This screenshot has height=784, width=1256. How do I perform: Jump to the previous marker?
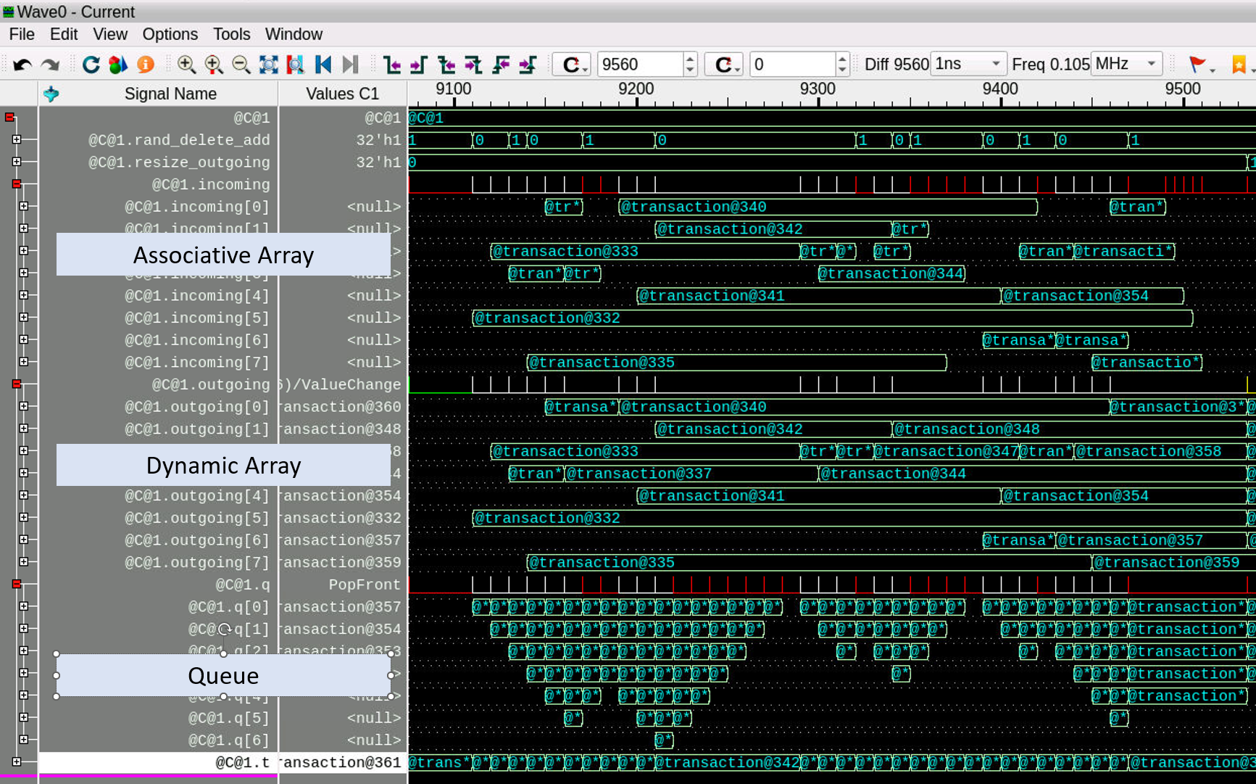pyautogui.click(x=323, y=64)
